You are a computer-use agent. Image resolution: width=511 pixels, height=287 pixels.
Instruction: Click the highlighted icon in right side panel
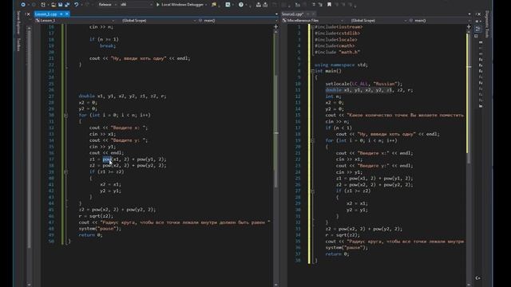click(477, 29)
